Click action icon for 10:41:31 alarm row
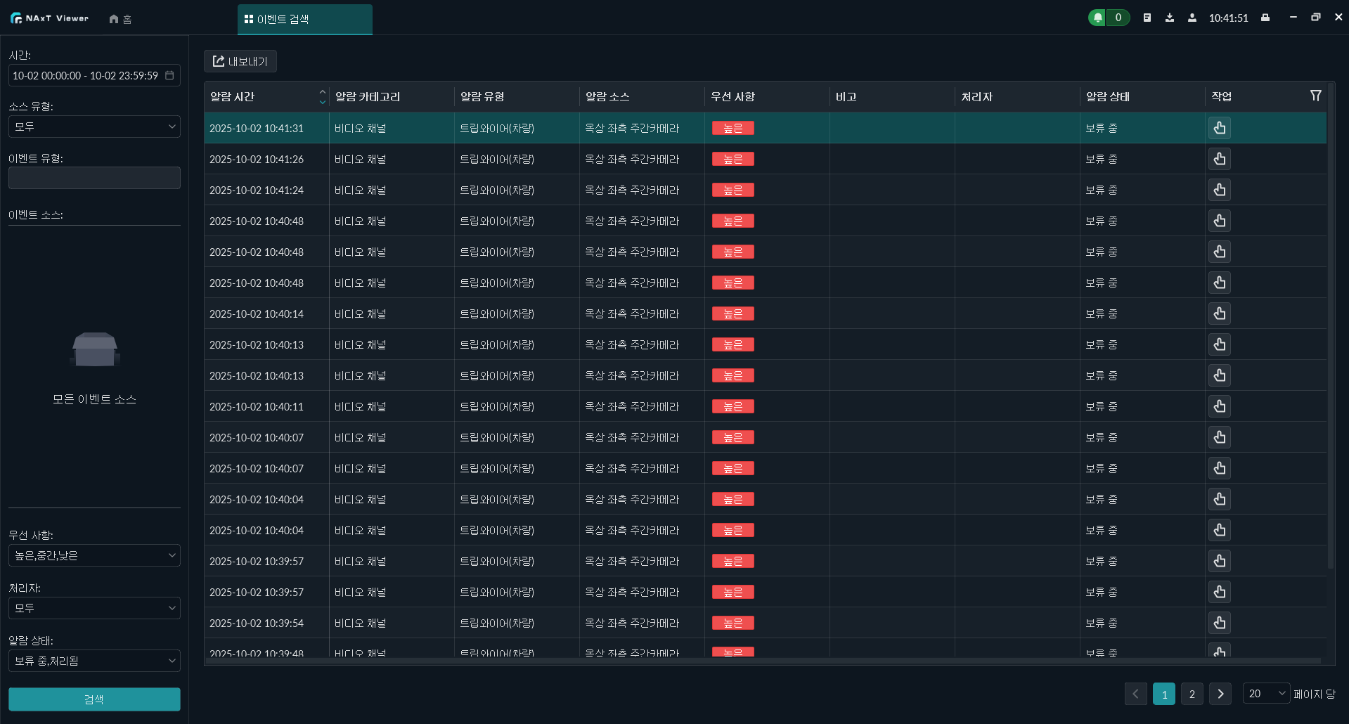The height and width of the screenshot is (724, 1349). (x=1220, y=128)
